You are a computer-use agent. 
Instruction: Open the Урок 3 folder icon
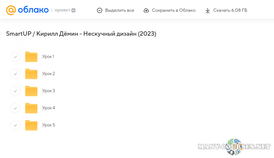pyautogui.click(x=31, y=91)
